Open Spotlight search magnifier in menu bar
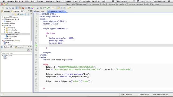173x97 pixels. click(169, 1)
